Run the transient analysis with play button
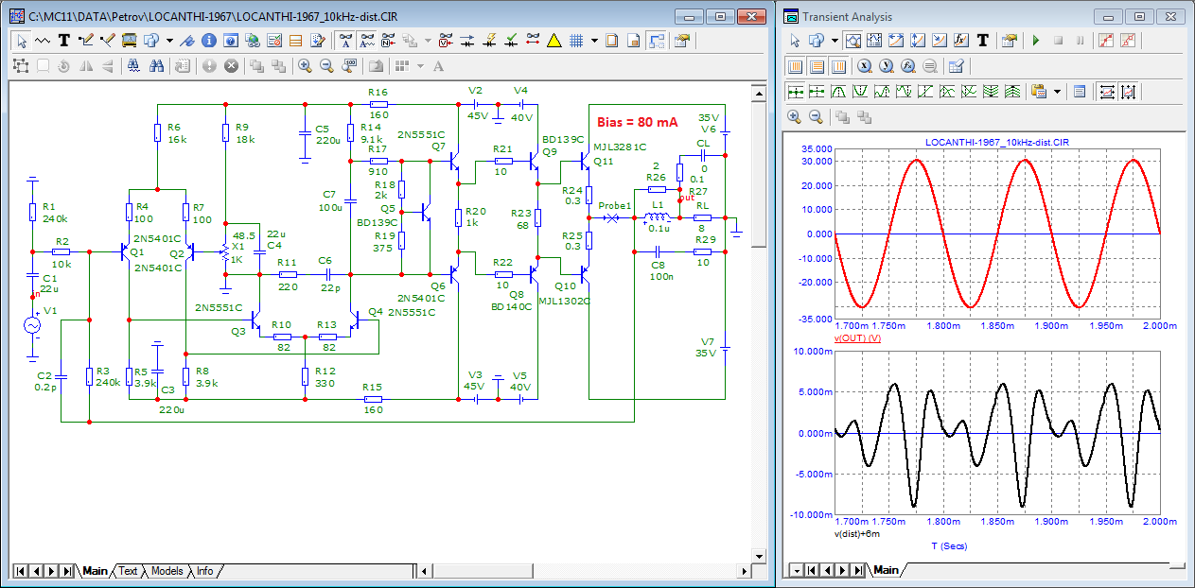Screen dimensions: 1195x588 coord(1036,41)
